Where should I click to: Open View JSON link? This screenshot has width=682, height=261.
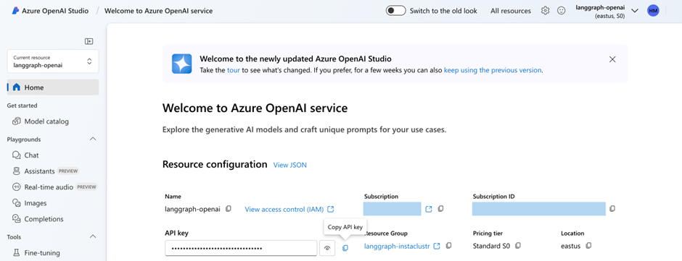(289, 165)
